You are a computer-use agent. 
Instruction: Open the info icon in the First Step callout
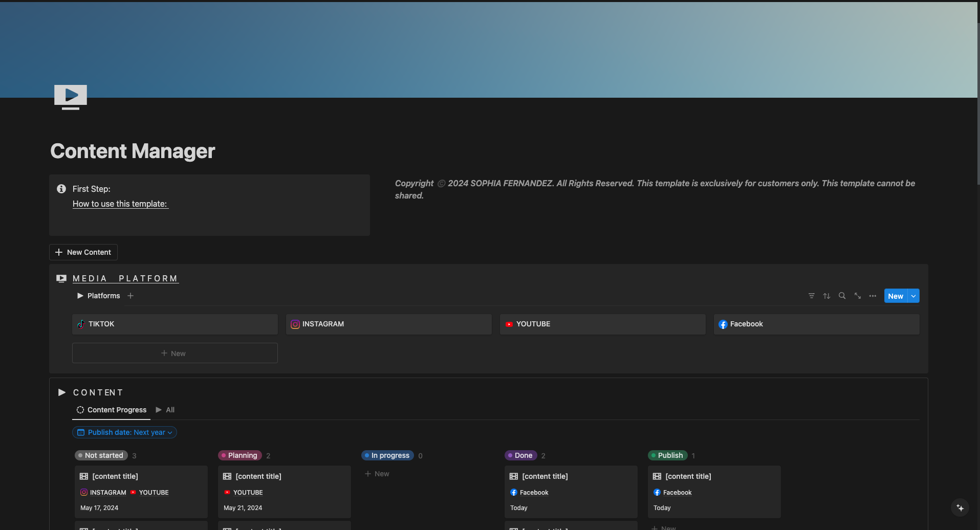coord(61,189)
